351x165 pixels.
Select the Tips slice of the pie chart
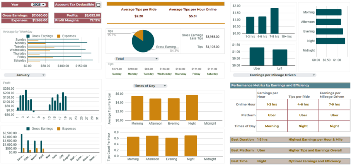139,36
